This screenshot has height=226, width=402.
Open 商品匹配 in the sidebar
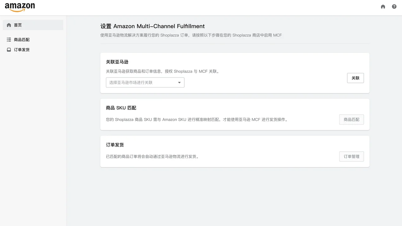click(33, 40)
